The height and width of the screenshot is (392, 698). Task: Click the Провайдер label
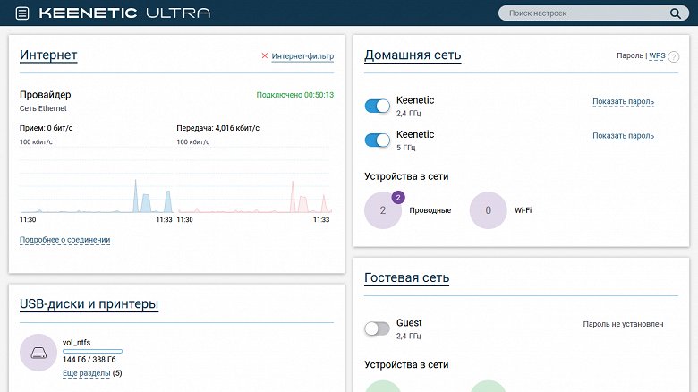pos(46,95)
